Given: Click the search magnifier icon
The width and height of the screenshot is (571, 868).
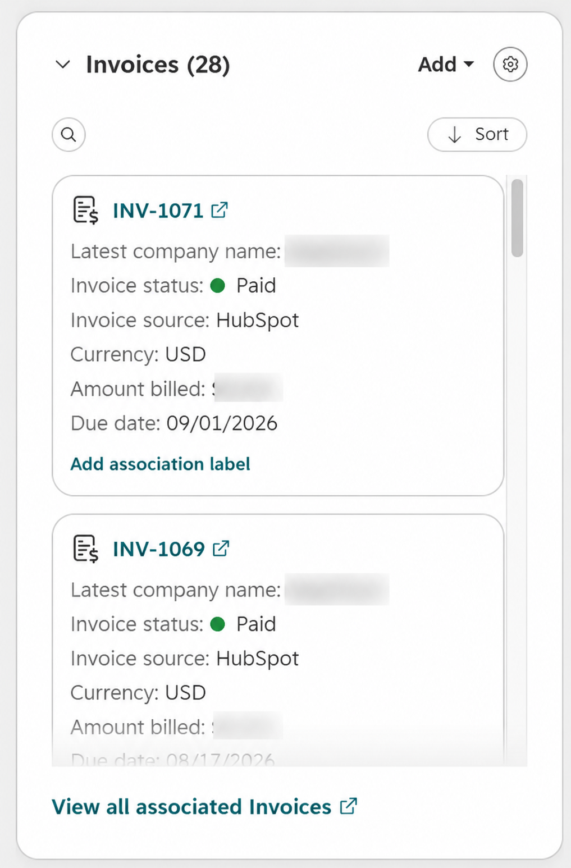Looking at the screenshot, I should click(68, 135).
